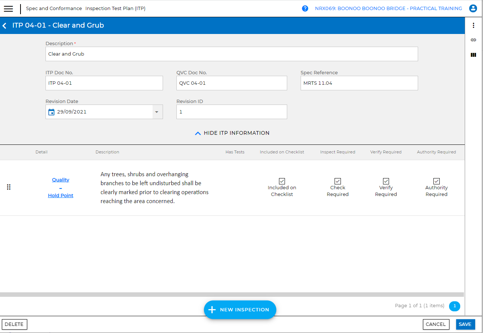Click the Revision Date calendar icon
This screenshot has height=333, width=483.
point(51,112)
